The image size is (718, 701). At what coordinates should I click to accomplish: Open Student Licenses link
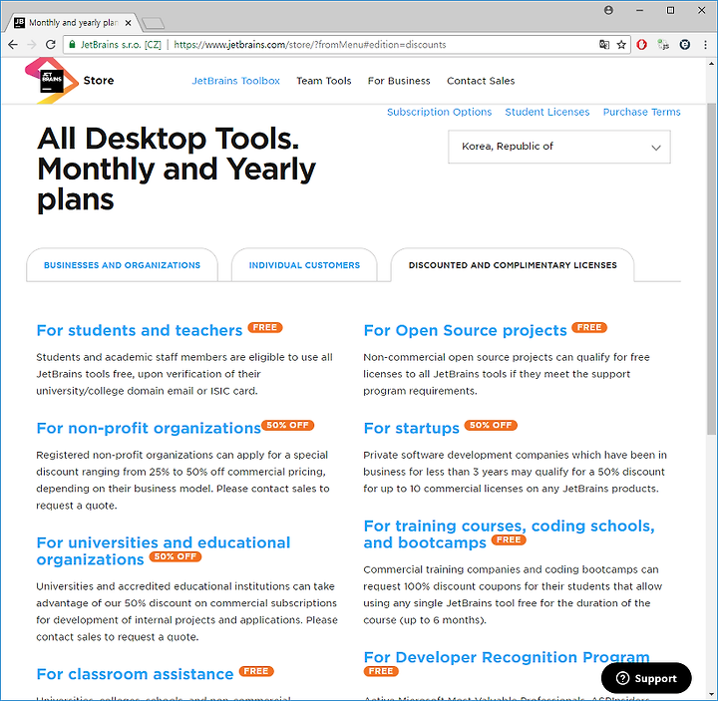coord(547,112)
